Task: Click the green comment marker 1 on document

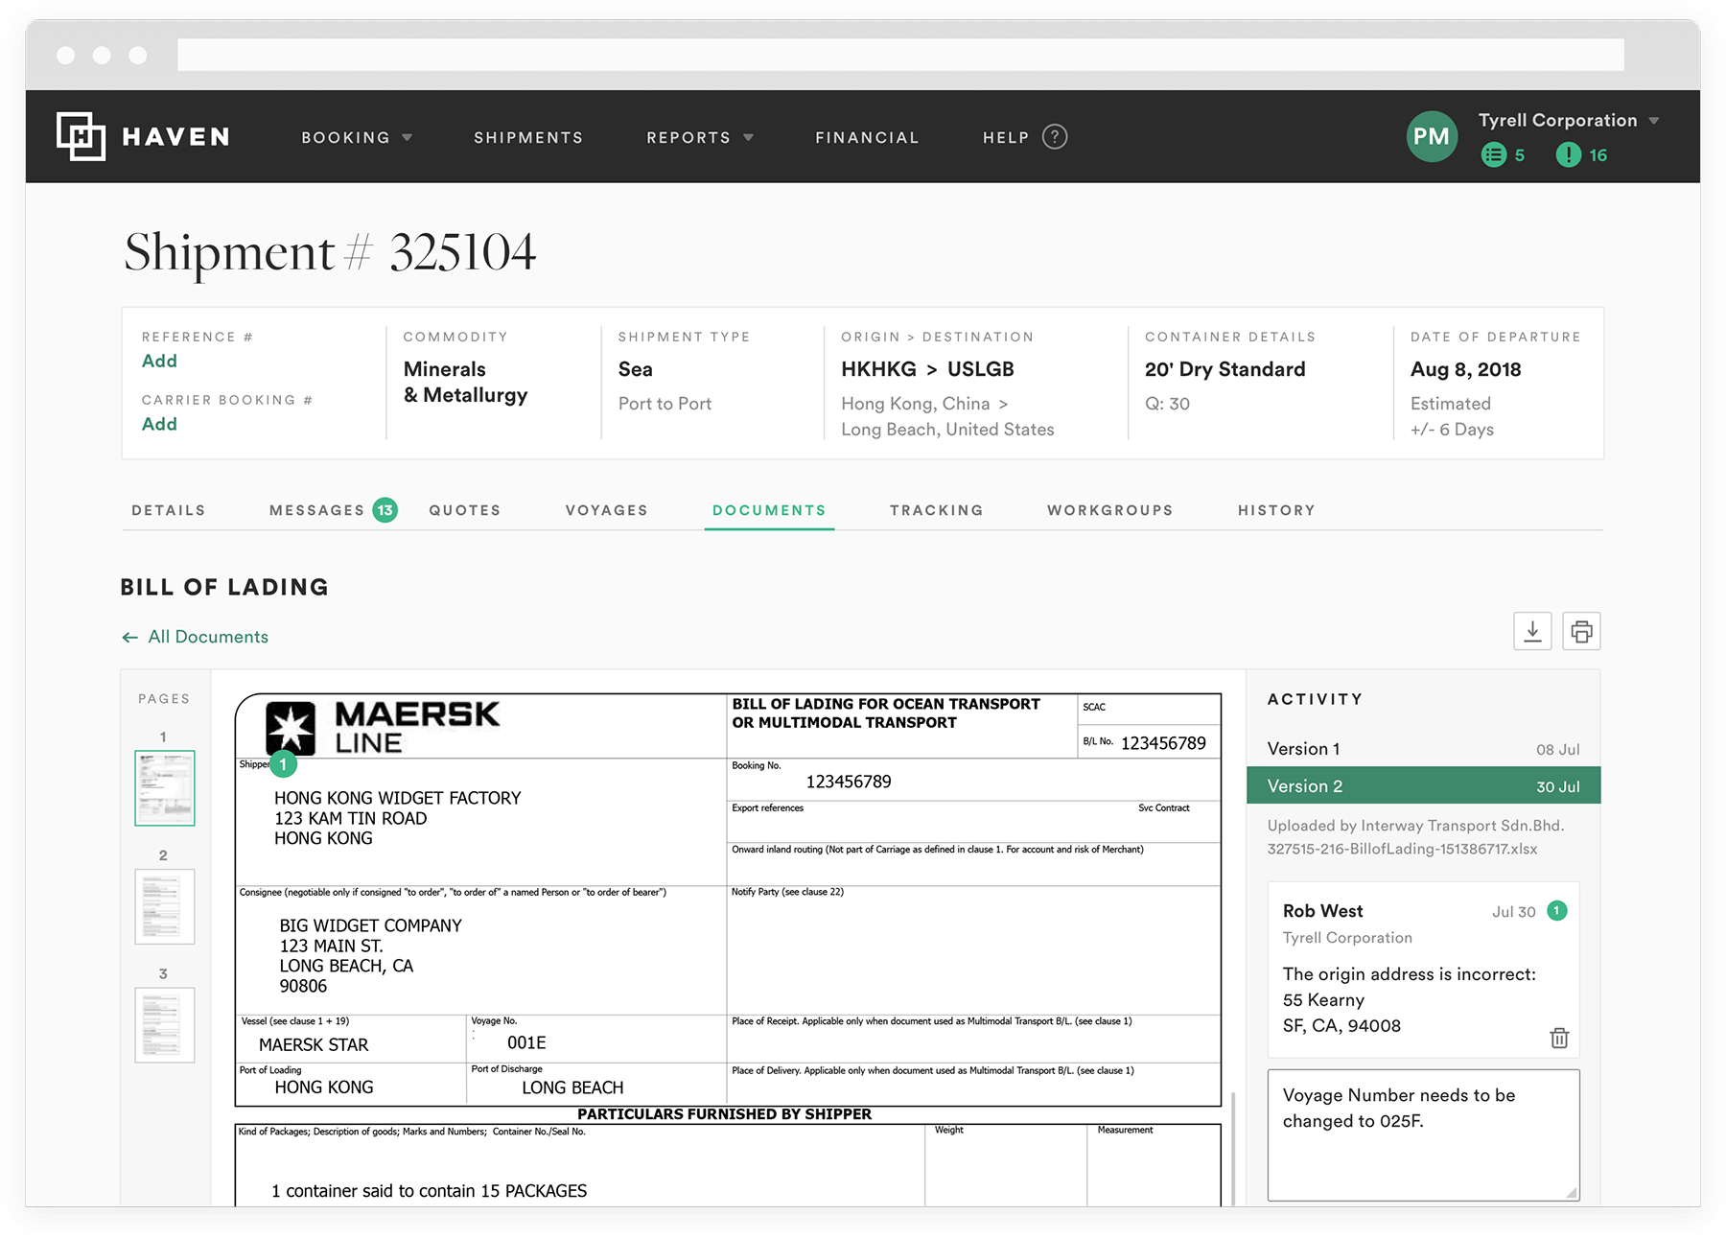Action: [283, 764]
